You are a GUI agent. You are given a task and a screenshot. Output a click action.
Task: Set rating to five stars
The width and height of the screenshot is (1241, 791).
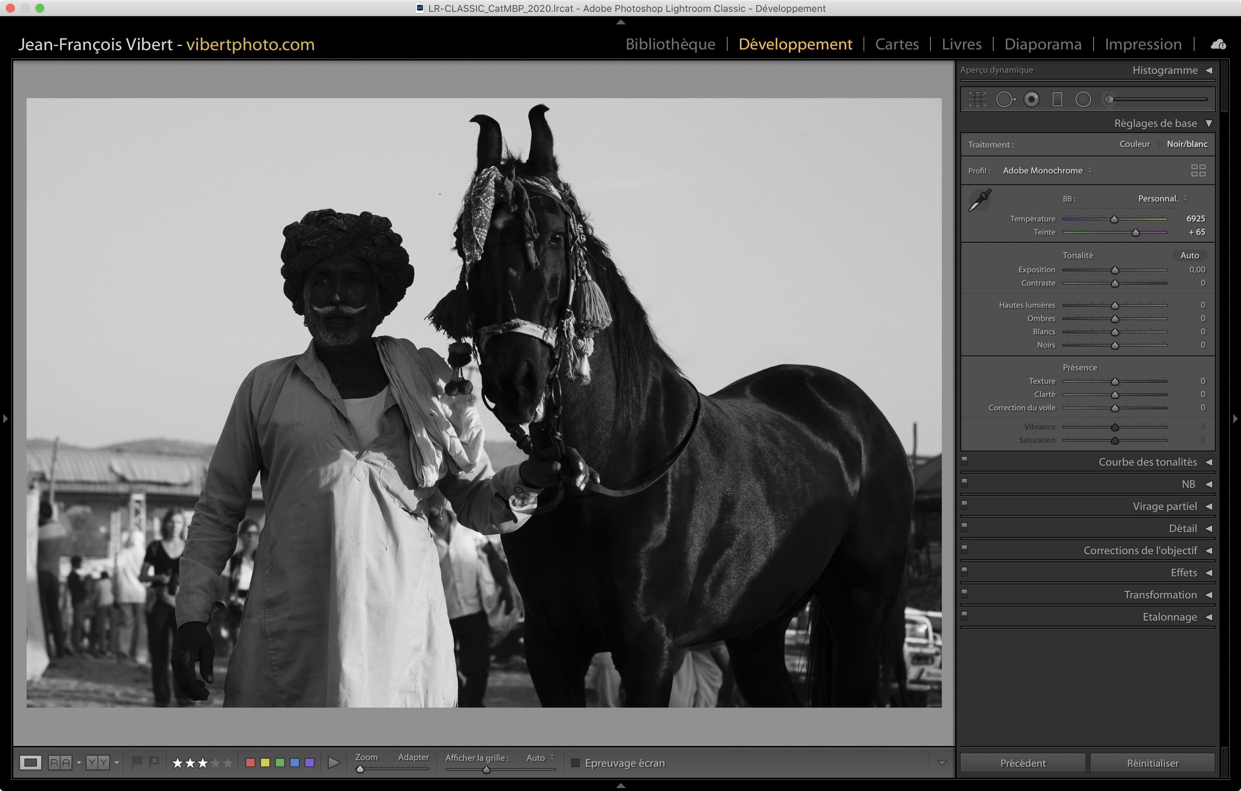pos(228,763)
